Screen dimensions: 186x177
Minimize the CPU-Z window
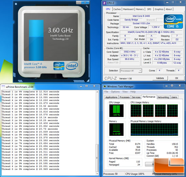167,2
